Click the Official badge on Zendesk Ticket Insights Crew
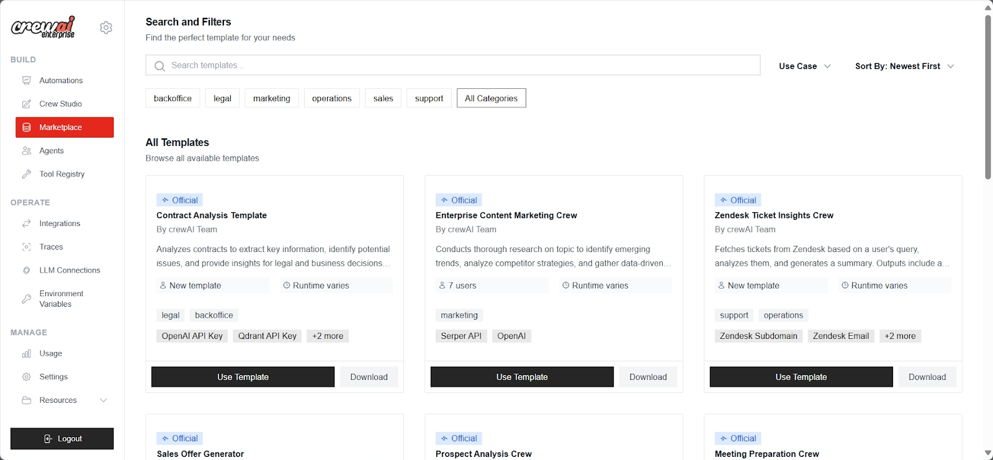This screenshot has height=460, width=993. point(738,200)
